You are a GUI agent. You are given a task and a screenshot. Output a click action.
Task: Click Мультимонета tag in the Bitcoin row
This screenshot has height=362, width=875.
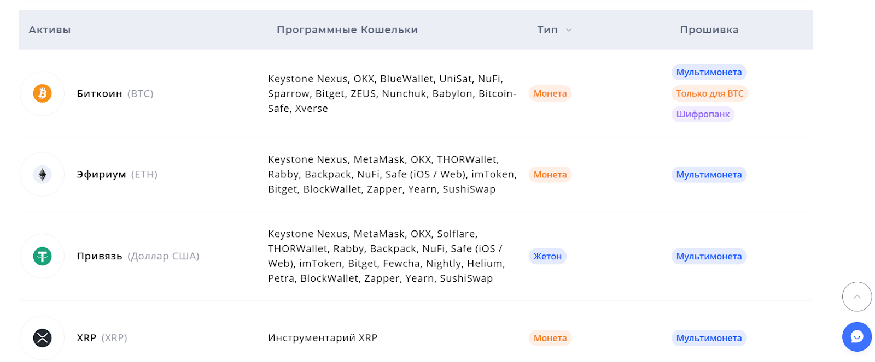pos(709,72)
